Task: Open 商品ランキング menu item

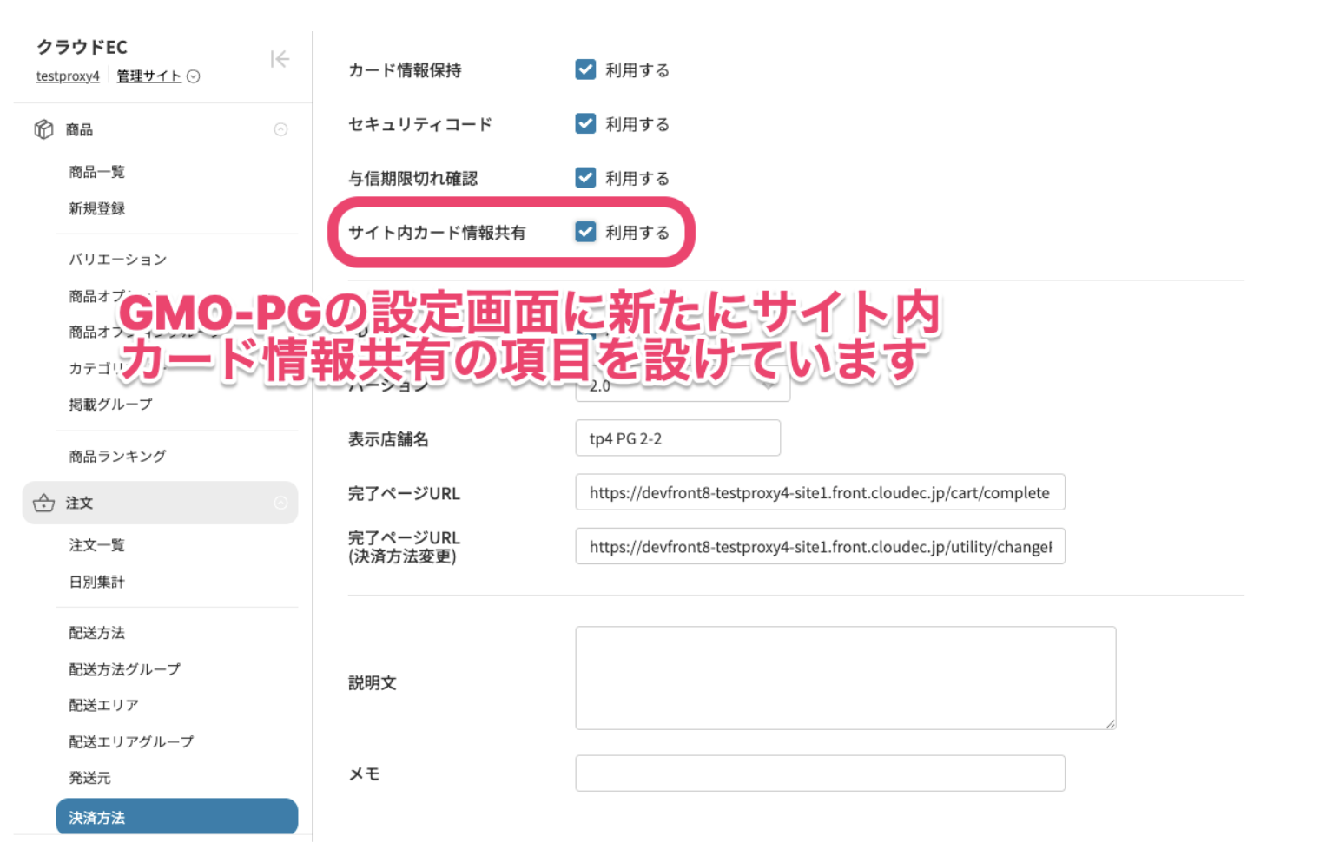Action: click(117, 456)
